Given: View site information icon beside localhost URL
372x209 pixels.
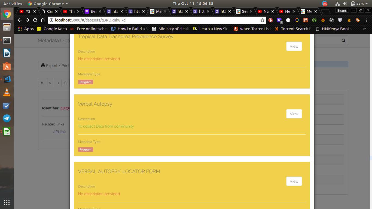Looking at the screenshot, I should pyautogui.click(x=51, y=20).
